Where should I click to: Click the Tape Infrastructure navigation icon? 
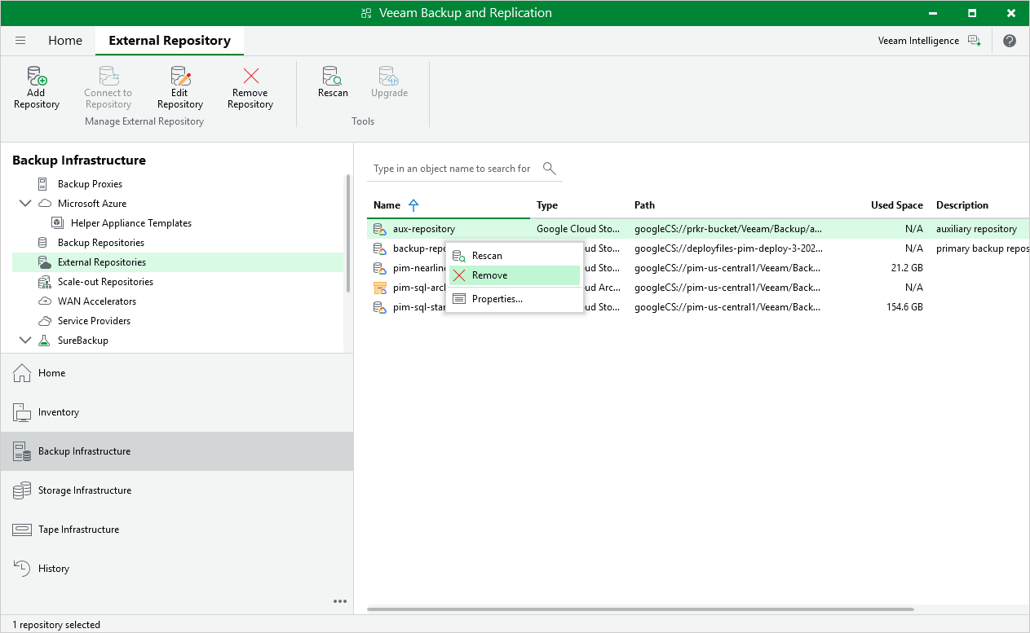click(22, 530)
